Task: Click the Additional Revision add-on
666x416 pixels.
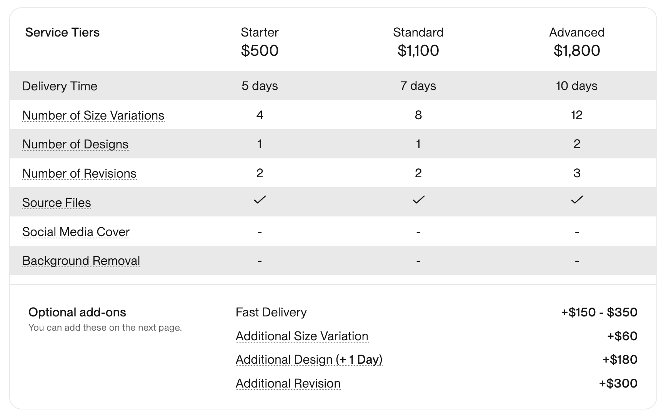Action: coord(288,383)
